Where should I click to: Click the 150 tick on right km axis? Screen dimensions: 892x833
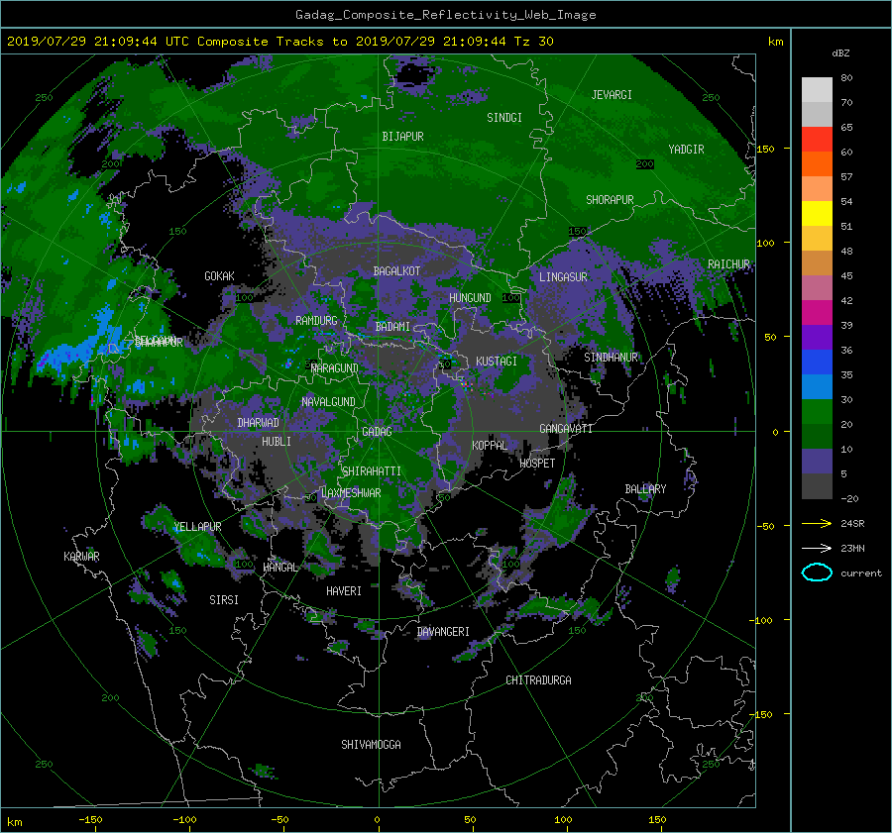click(x=766, y=149)
